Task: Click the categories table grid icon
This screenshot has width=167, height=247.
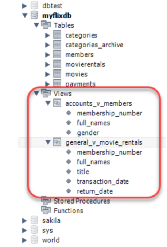Action: pos(57,35)
